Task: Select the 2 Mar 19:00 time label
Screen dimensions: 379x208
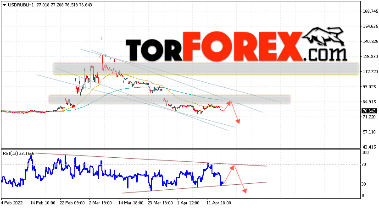Action: pyautogui.click(x=100, y=203)
